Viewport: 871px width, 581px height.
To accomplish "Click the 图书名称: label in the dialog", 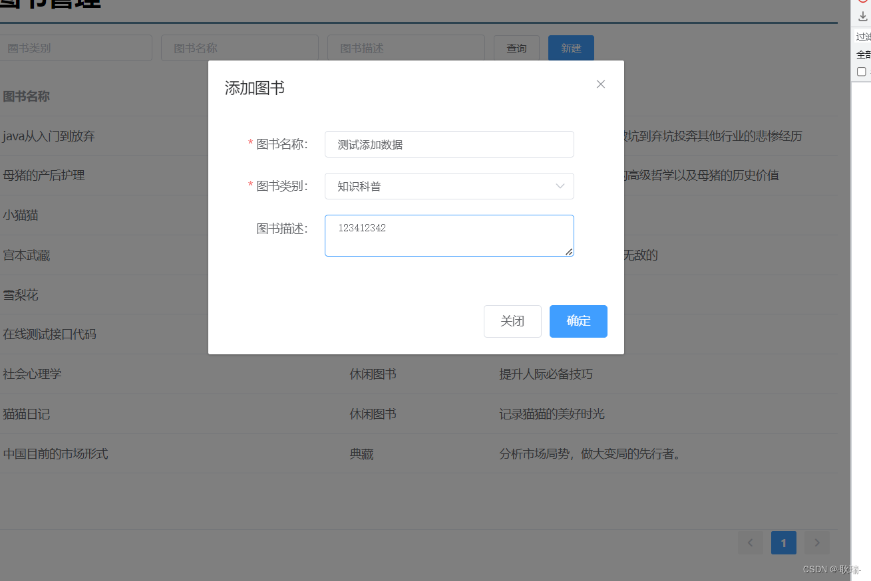I will click(282, 144).
